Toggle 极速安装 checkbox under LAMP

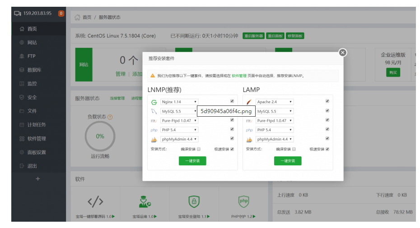click(327, 149)
